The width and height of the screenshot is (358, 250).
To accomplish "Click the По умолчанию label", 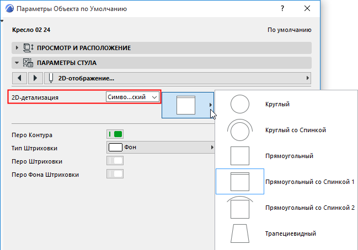I will (290, 30).
